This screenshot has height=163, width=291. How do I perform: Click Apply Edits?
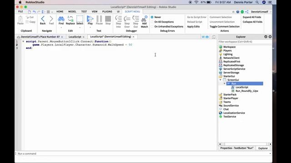[193, 27]
